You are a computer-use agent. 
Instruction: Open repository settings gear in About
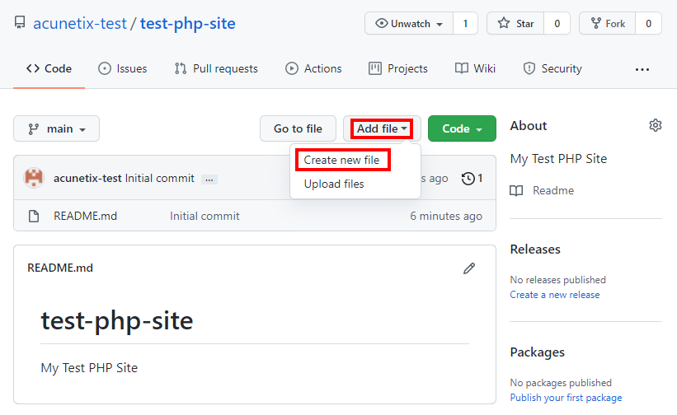coord(655,125)
